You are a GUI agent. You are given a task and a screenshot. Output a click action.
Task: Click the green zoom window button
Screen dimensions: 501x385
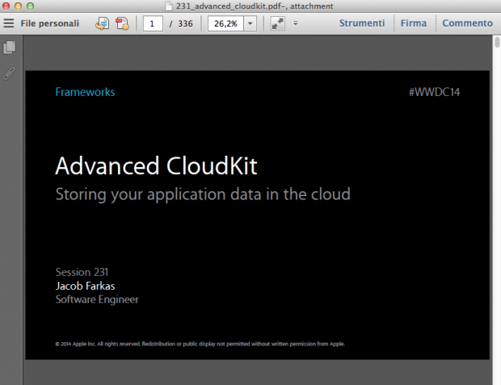[30, 6]
